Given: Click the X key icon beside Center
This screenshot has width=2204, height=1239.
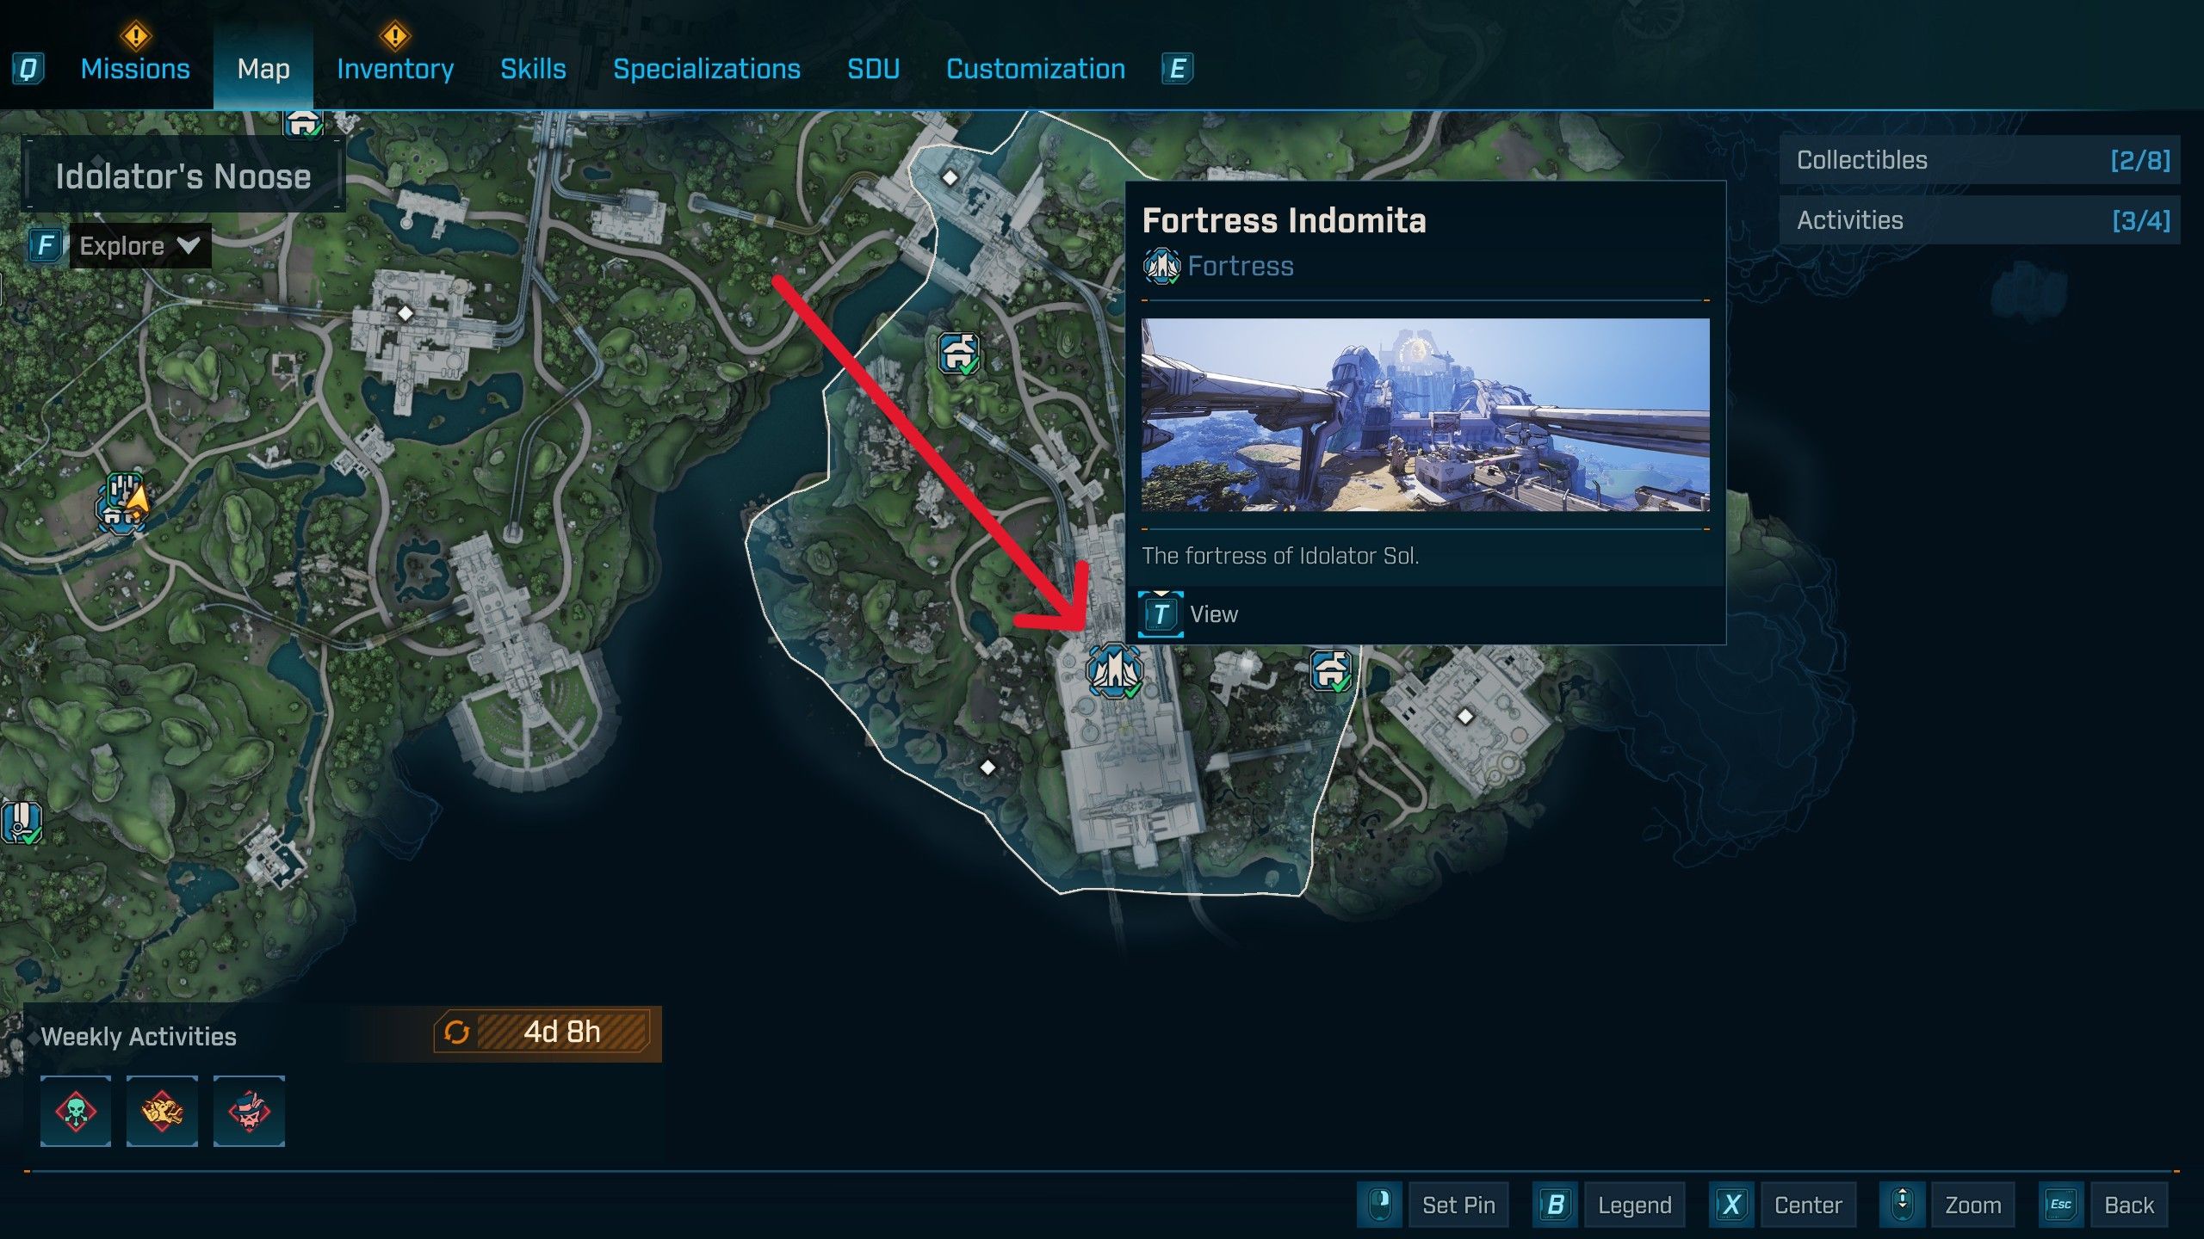Looking at the screenshot, I should click(1731, 1205).
